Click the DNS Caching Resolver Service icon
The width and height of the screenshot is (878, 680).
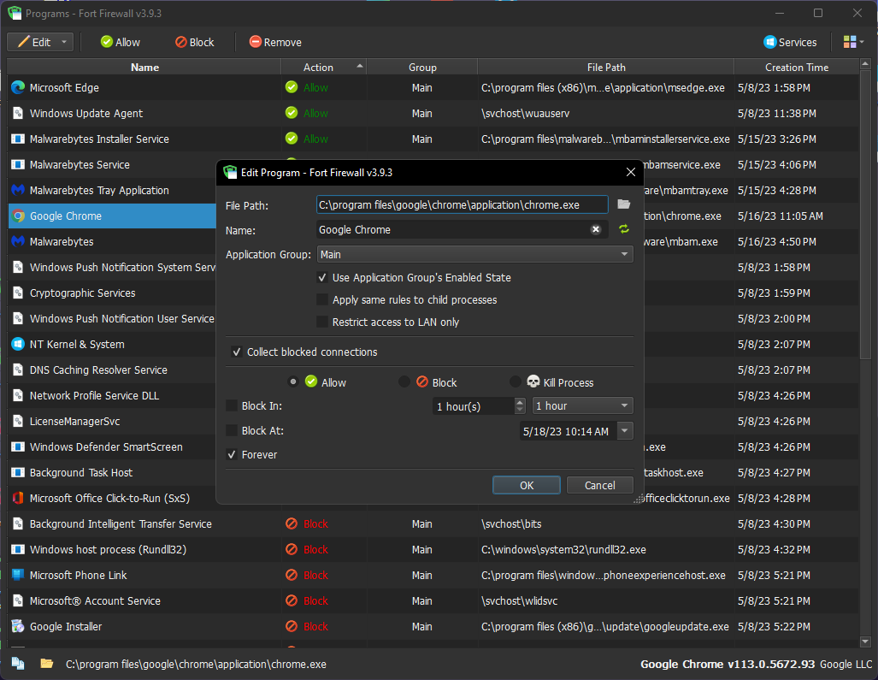[18, 370]
